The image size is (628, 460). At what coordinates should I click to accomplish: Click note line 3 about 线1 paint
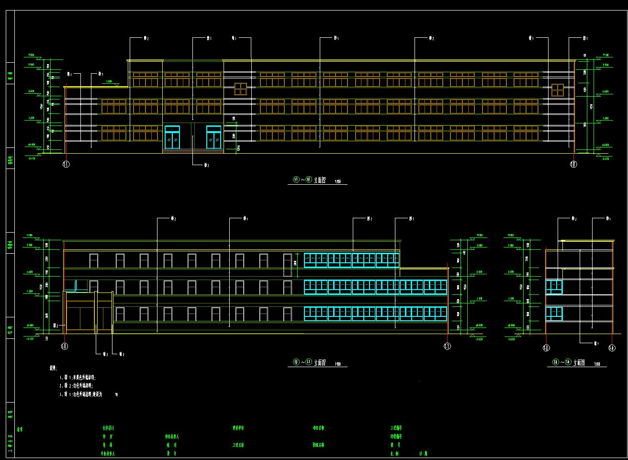[x=89, y=394]
